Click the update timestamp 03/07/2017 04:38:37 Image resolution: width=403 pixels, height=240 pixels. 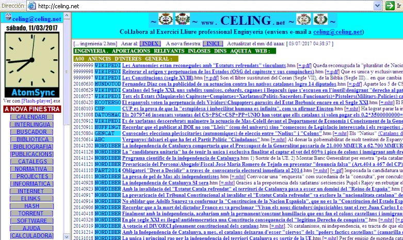310,44
